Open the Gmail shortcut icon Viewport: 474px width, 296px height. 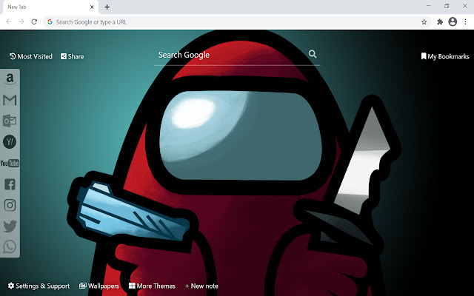point(10,100)
